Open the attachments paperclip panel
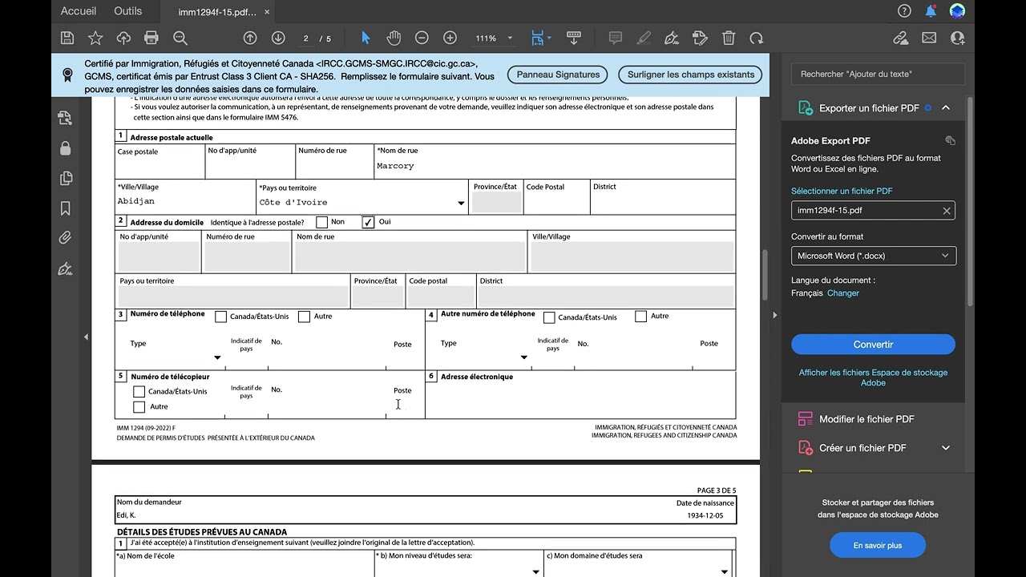This screenshot has width=1026, height=577. tap(66, 238)
